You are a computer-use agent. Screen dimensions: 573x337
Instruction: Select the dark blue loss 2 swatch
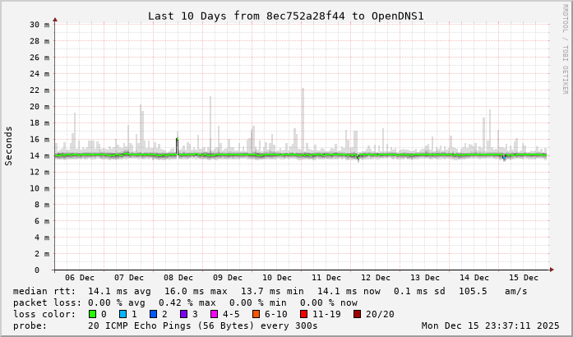click(153, 314)
